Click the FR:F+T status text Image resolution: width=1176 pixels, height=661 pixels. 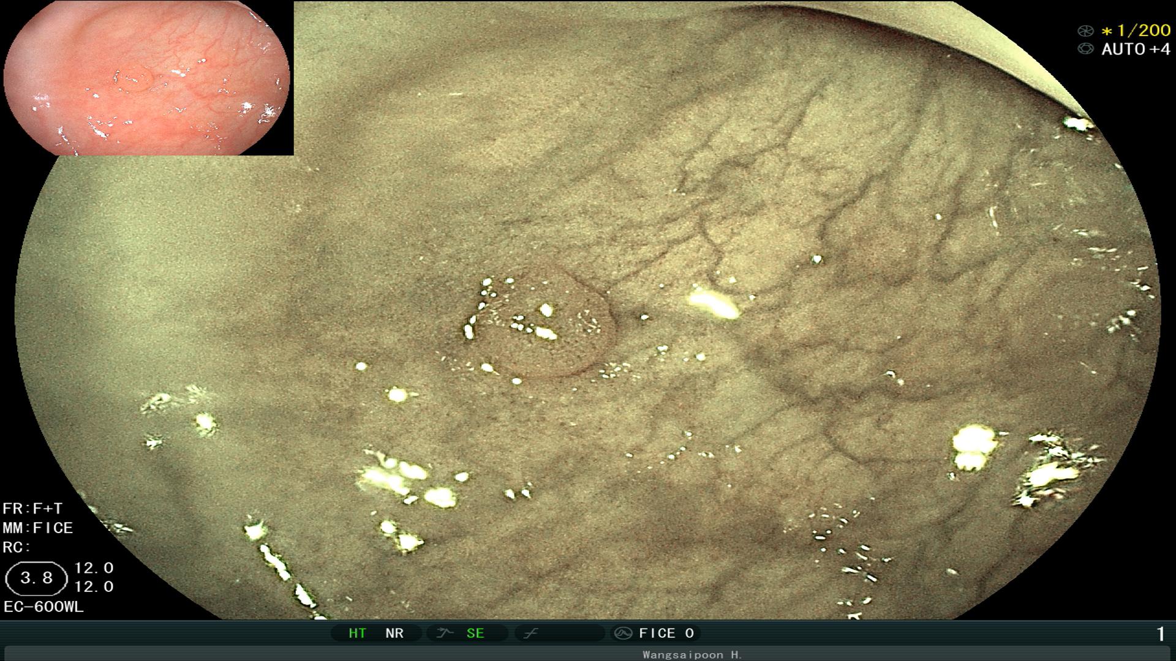[32, 509]
